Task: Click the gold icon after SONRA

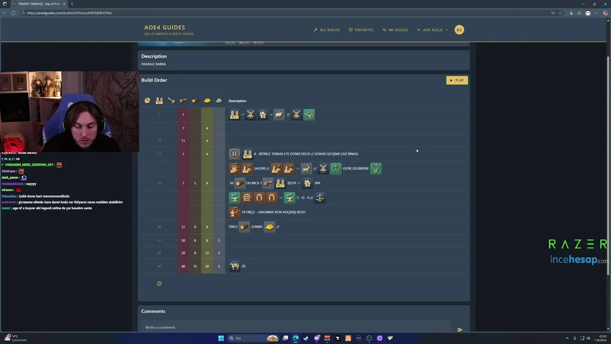Action: coord(269,227)
